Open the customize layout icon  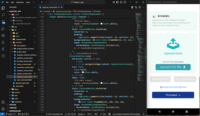pos(114,2)
